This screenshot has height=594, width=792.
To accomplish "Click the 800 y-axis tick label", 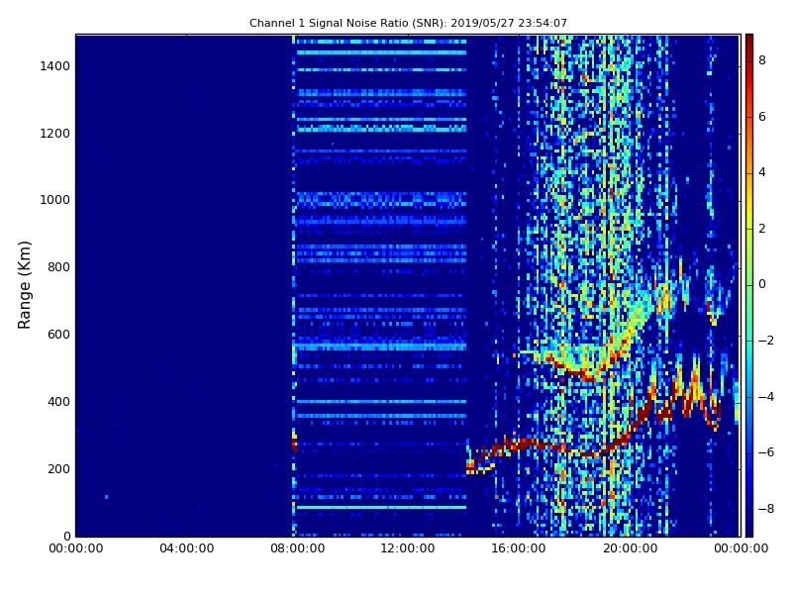I will tap(58, 267).
